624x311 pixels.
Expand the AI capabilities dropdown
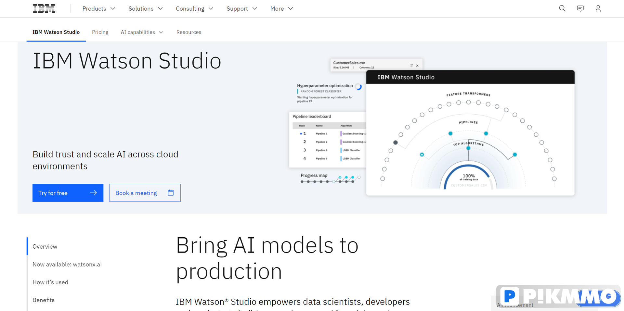click(142, 32)
